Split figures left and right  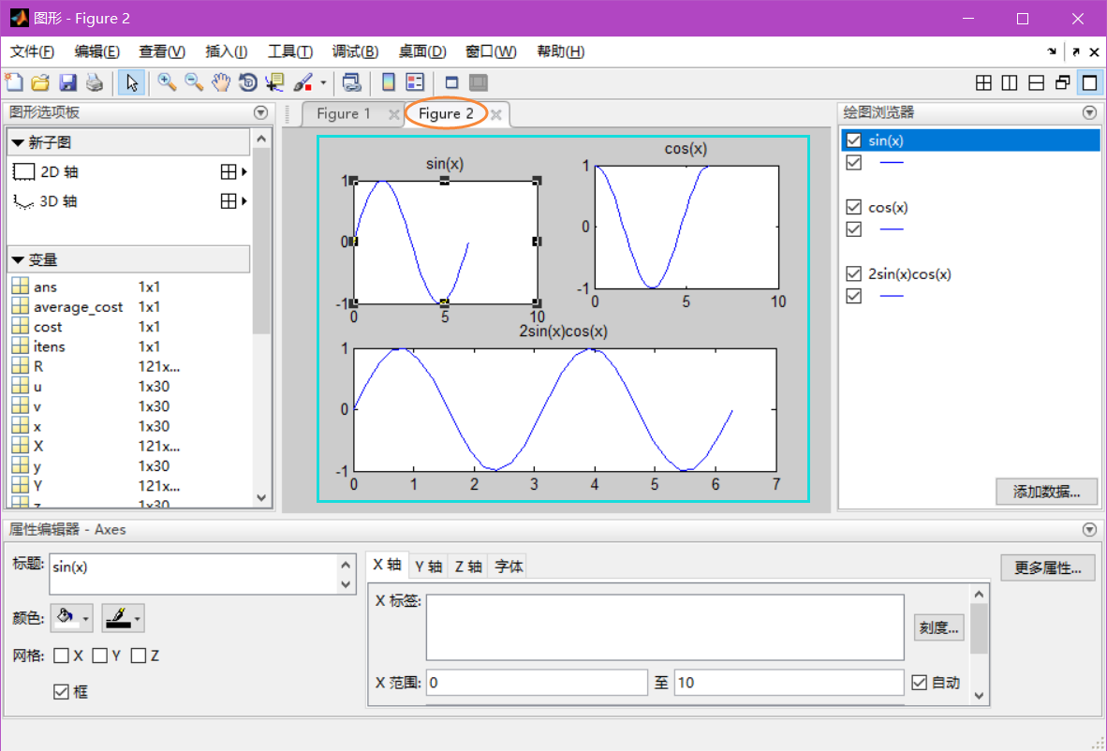click(1010, 83)
